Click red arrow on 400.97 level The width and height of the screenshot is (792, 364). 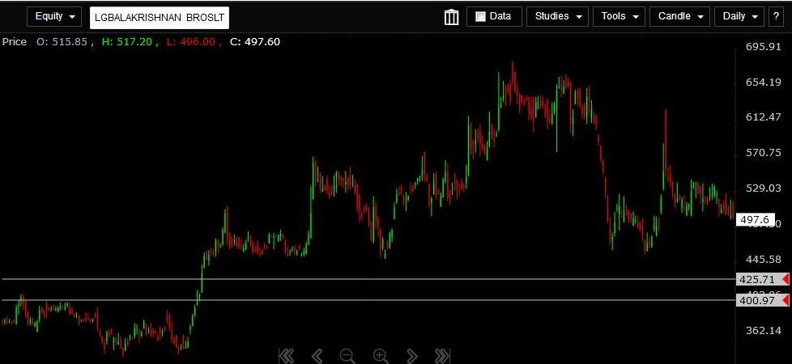[x=785, y=300]
